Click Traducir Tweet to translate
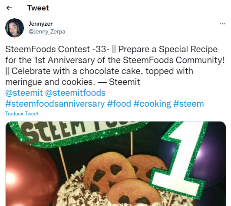The width and height of the screenshot is (231, 206). pyautogui.click(x=22, y=114)
